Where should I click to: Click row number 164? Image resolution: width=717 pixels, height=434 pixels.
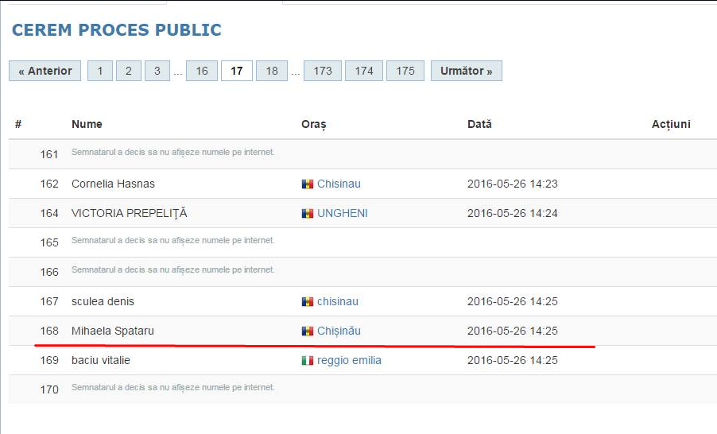tap(49, 213)
